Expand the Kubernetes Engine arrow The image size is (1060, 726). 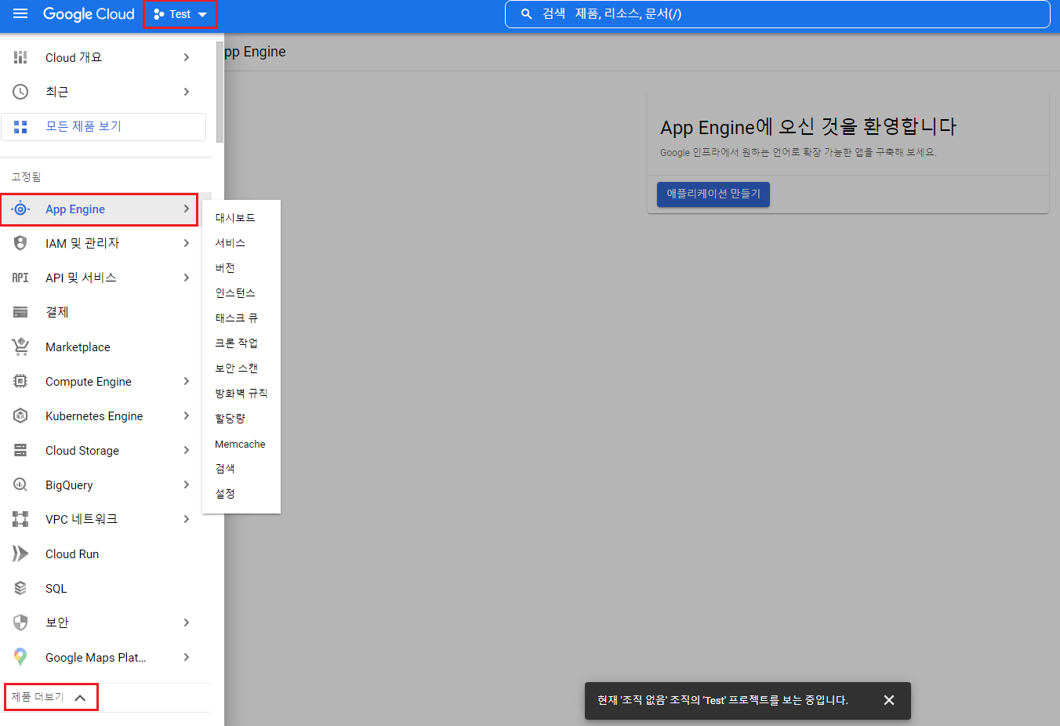tap(186, 416)
